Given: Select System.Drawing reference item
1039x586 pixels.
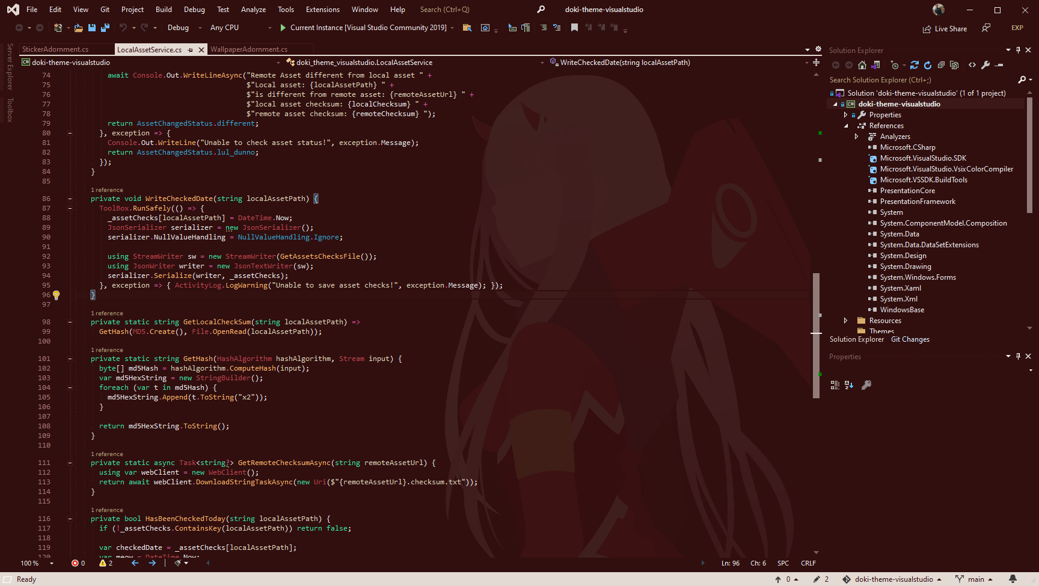Looking at the screenshot, I should point(906,267).
